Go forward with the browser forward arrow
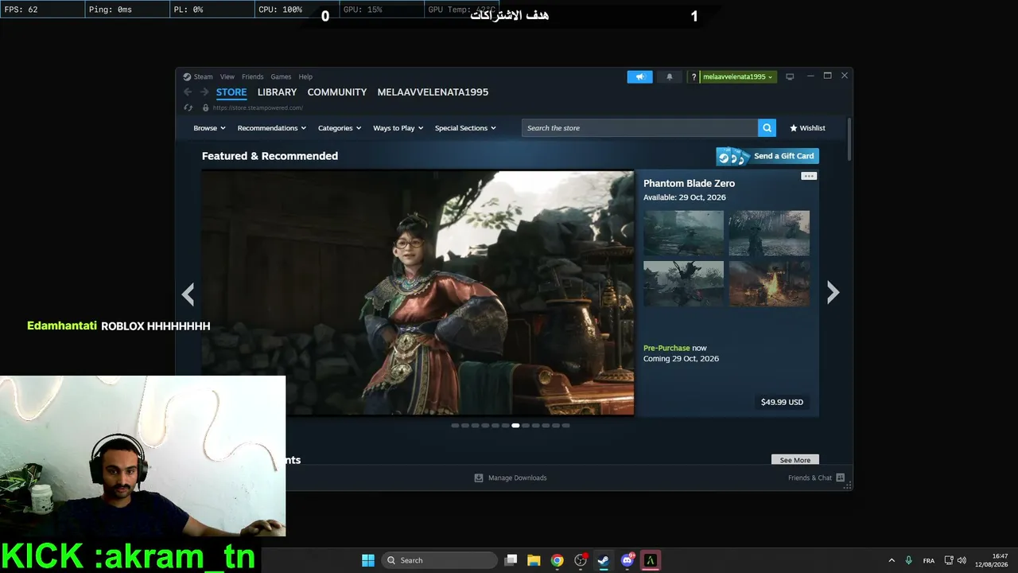This screenshot has height=573, width=1018. [204, 92]
